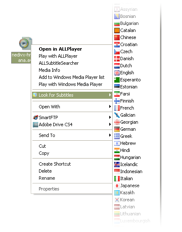Expand the SmartFTP submenu arrow
182x232 pixels.
110,117
